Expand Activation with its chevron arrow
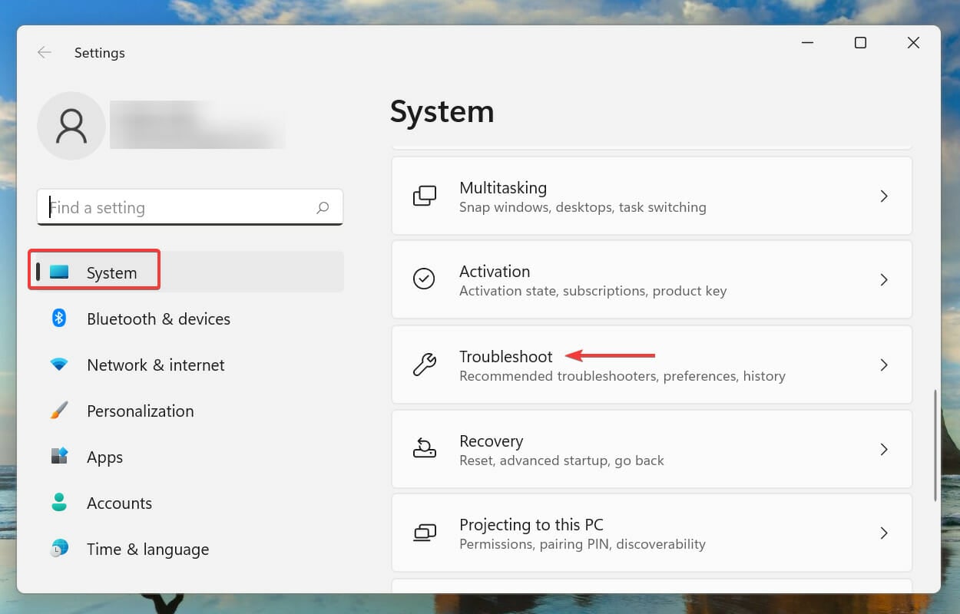Screen dimensions: 960x614 [884, 280]
